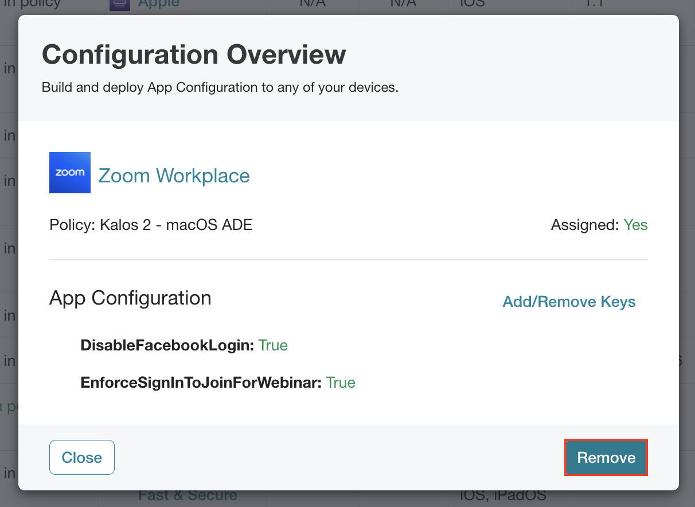
Task: Click the Assigned Yes status
Action: pos(635,225)
